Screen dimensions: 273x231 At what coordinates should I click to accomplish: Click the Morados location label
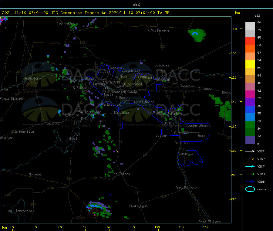(x=35, y=174)
